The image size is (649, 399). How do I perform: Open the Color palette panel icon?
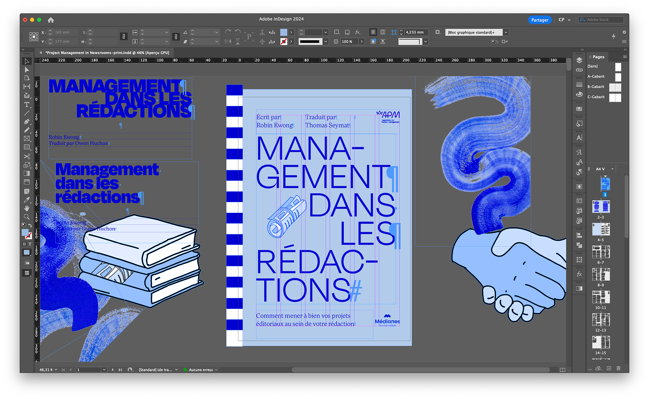579,94
